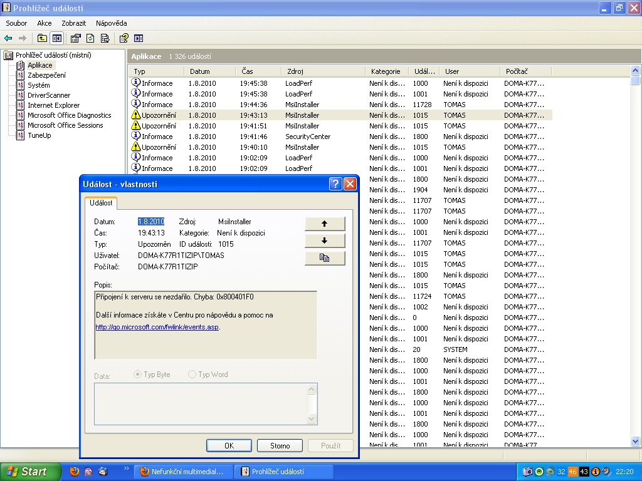Click the event list scrollbar down arrow

point(636,442)
